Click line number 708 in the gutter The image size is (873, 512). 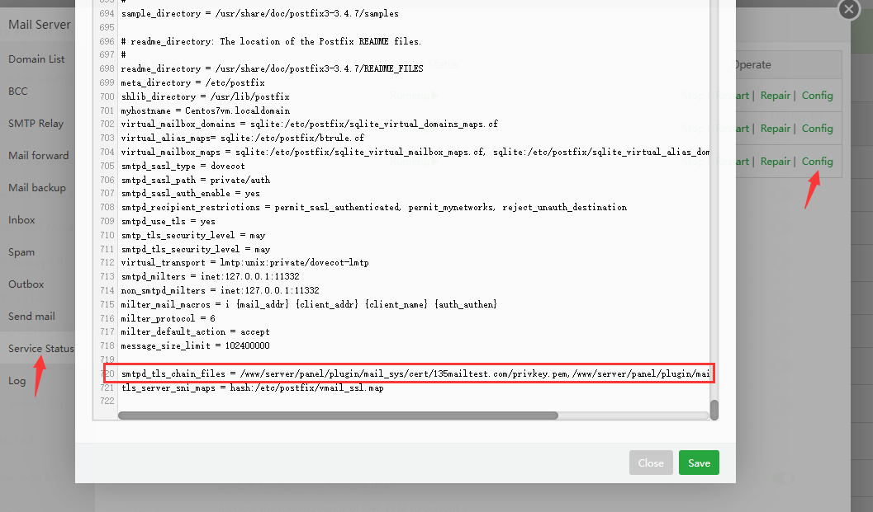click(x=107, y=208)
